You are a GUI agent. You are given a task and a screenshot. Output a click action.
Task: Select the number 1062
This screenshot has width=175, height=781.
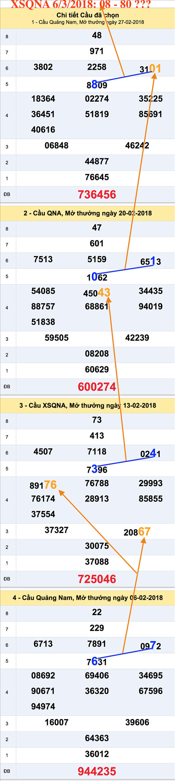(x=97, y=277)
